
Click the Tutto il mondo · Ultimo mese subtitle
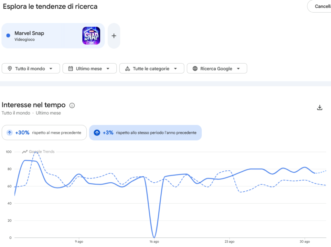(31, 113)
